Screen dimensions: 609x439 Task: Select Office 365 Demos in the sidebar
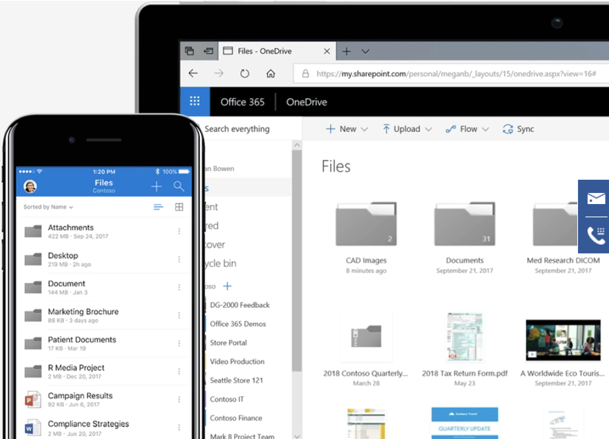[238, 324]
